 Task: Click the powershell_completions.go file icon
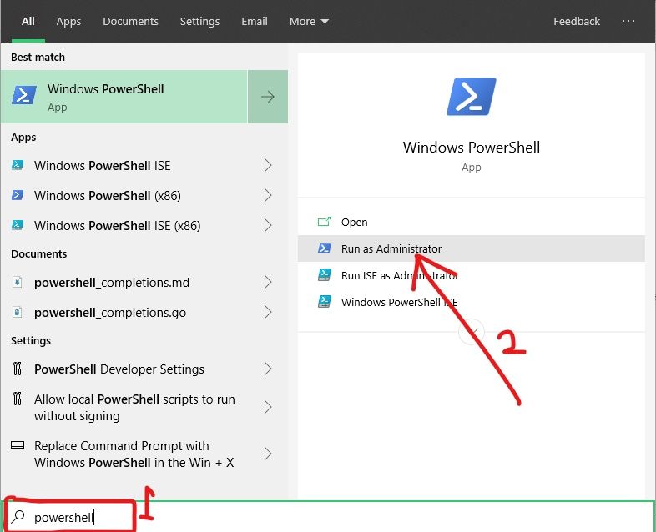coord(18,313)
